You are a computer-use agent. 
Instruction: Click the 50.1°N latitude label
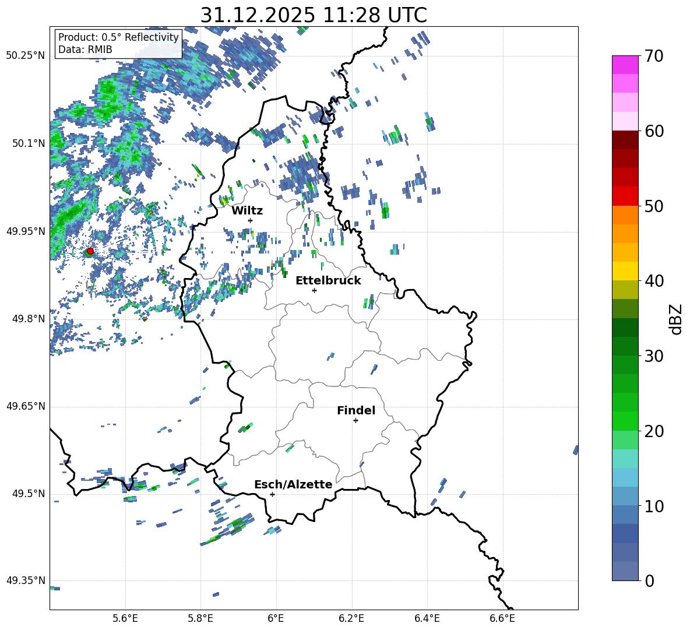(29, 143)
